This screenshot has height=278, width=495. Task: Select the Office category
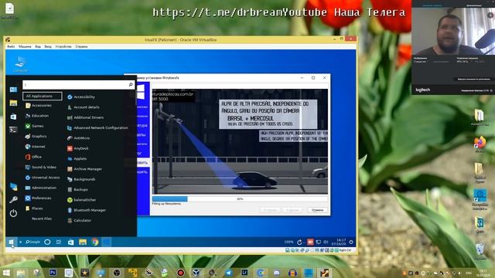tap(33, 157)
